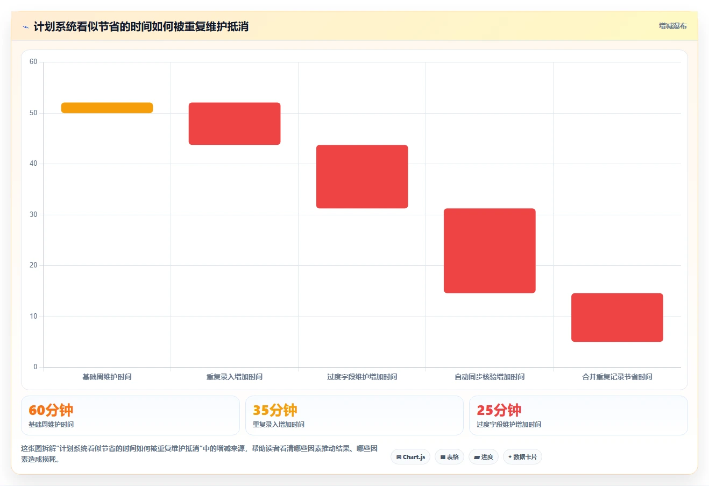The height and width of the screenshot is (486, 709).
Task: Click x-axis label 合并重复记录节省时间
Action: pyautogui.click(x=617, y=377)
